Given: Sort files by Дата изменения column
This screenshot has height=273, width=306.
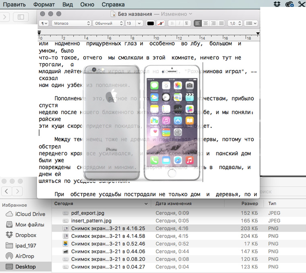Looking at the screenshot, I should tap(173, 204).
